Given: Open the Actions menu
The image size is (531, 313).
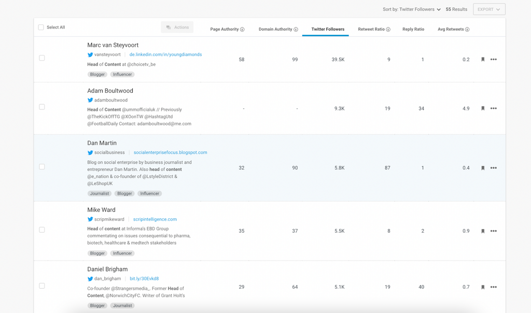Looking at the screenshot, I should tap(177, 27).
